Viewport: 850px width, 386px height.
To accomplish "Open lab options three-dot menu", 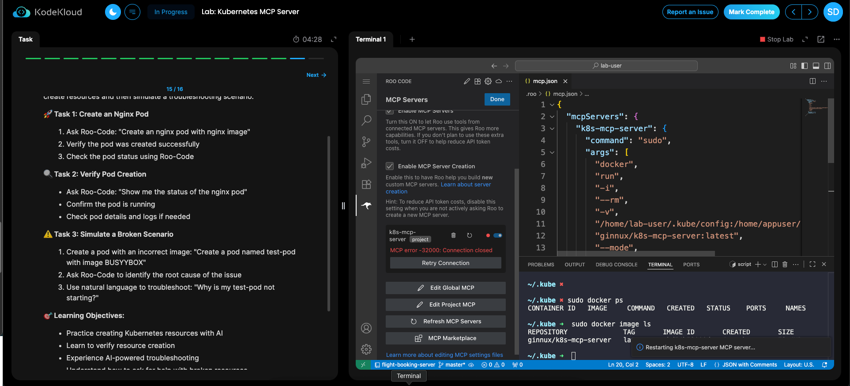I will tap(837, 39).
